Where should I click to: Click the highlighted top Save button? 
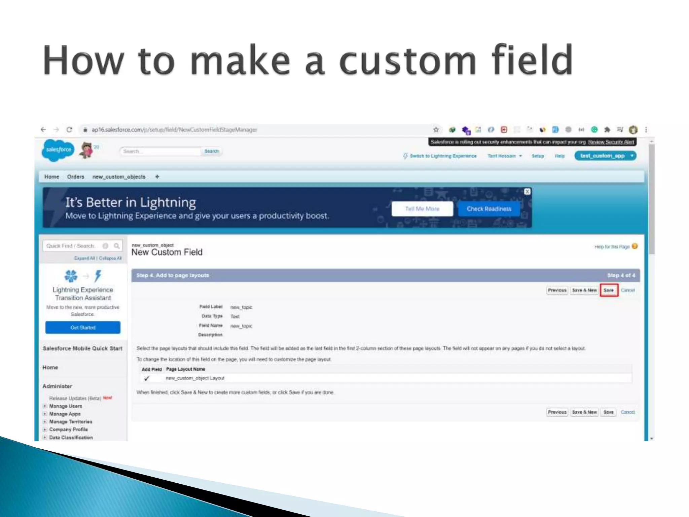[x=609, y=290]
